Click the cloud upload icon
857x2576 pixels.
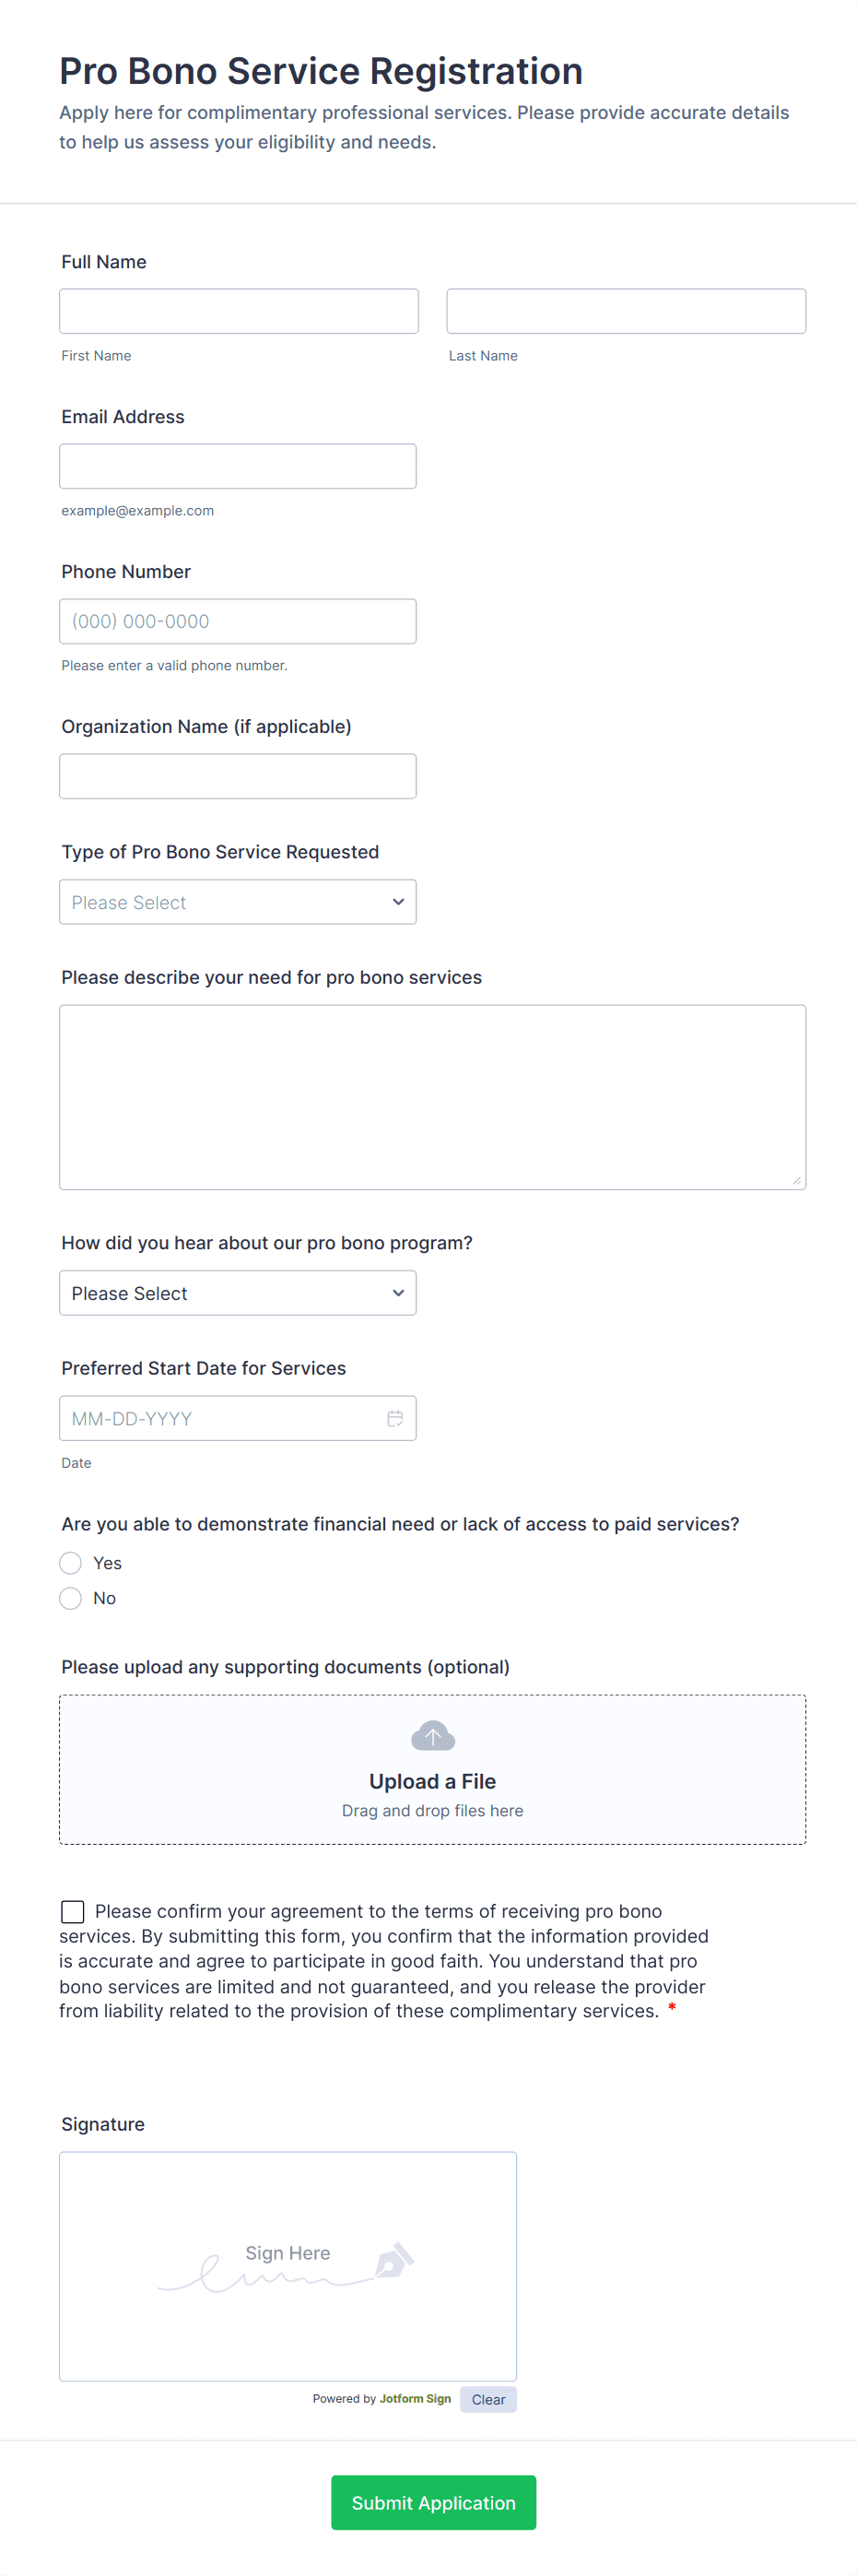click(x=432, y=1736)
